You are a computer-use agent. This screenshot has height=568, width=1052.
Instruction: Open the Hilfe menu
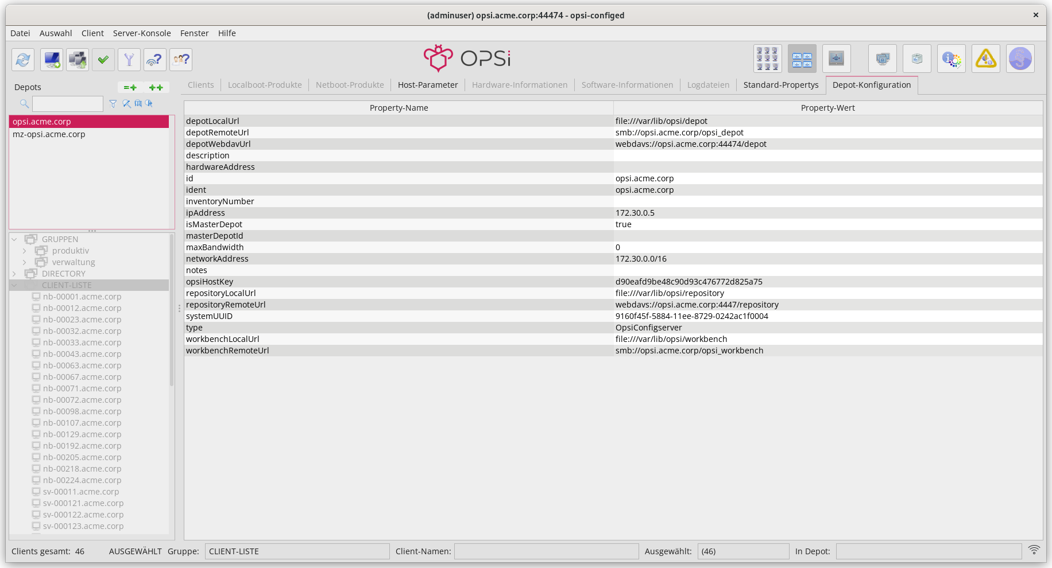[x=227, y=33]
